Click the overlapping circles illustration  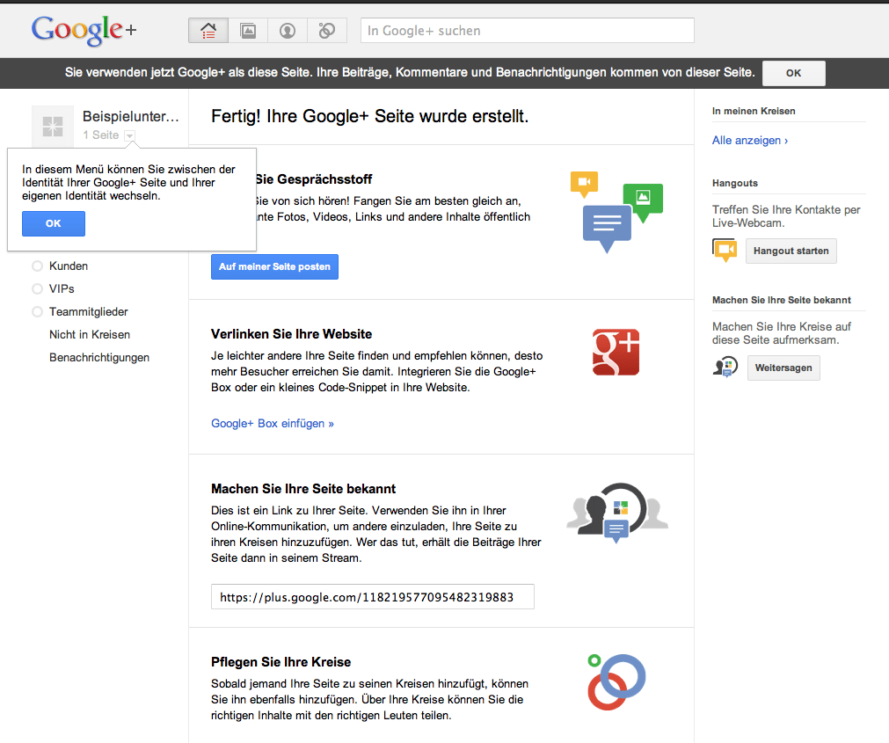pyautogui.click(x=616, y=681)
